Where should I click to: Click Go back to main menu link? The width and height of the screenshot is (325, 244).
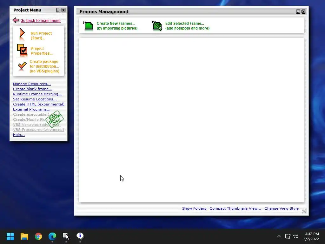coord(40,21)
